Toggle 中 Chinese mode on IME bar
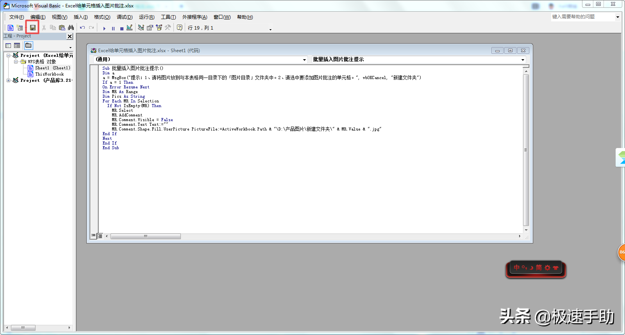The width and height of the screenshot is (625, 335). coord(517,267)
